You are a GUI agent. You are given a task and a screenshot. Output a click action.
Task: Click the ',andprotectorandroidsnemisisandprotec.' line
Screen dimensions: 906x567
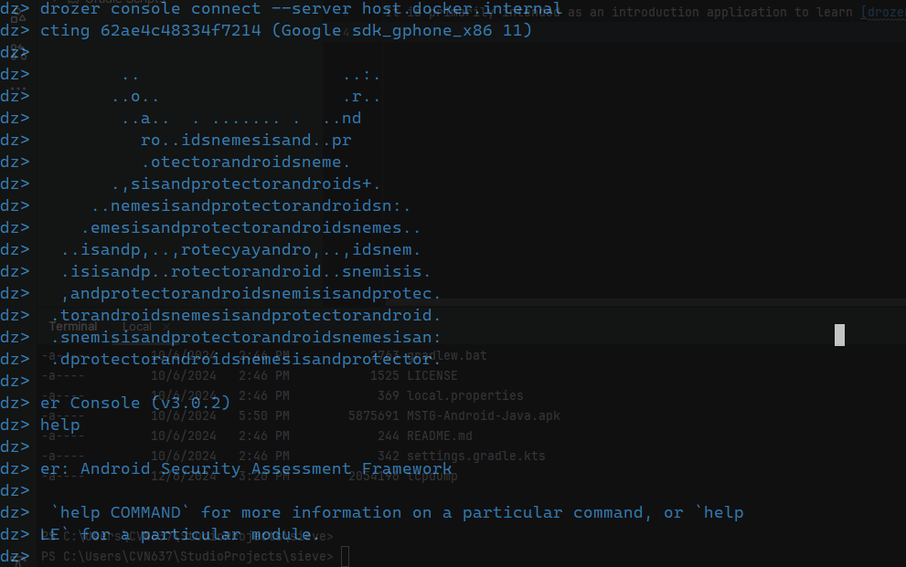(x=250, y=294)
